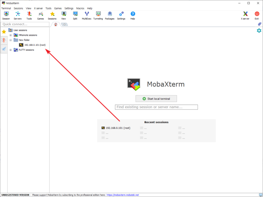Click the Quick connect input field
Screen dimensions: 263x197
(25, 24)
